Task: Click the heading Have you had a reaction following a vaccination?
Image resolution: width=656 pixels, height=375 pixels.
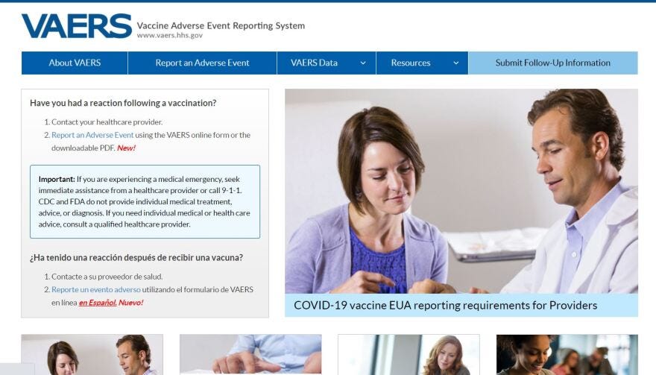Action: point(123,103)
